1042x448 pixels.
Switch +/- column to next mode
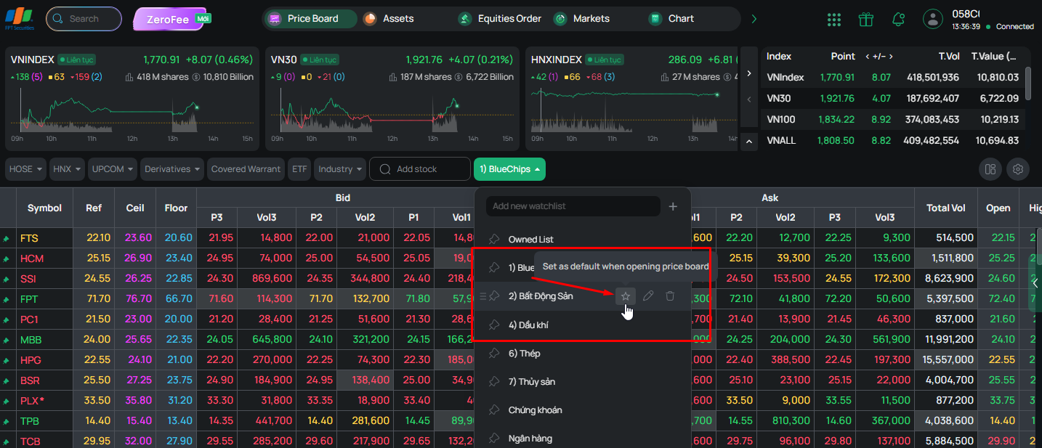point(891,57)
